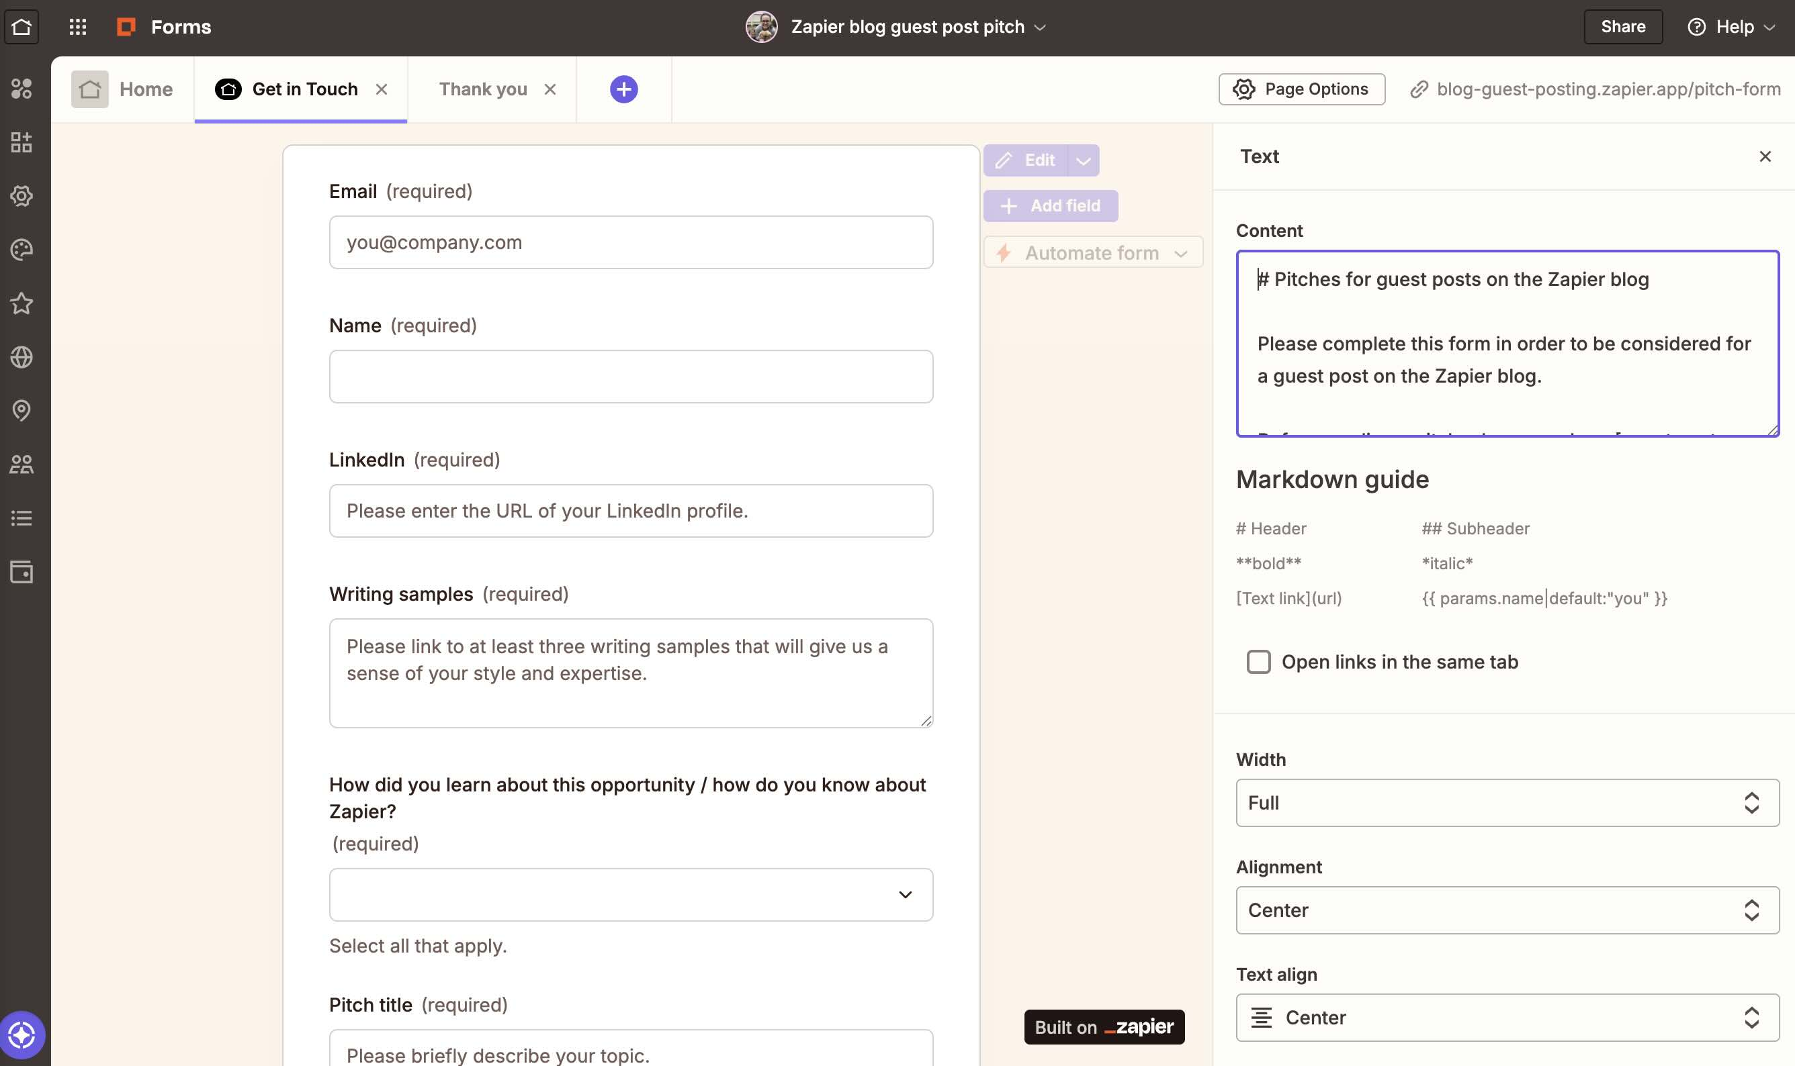
Task: Open the Width dropdown set to Full
Action: point(1507,802)
